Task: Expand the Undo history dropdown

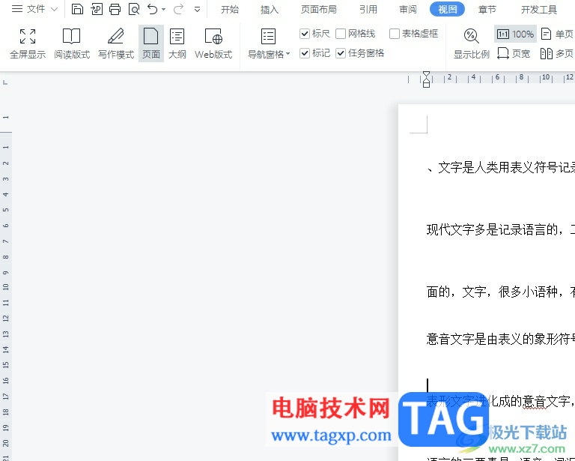Action: 163,10
